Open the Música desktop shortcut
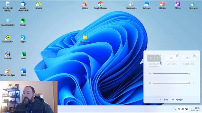The image size is (202, 113). pyautogui.click(x=162, y=5)
